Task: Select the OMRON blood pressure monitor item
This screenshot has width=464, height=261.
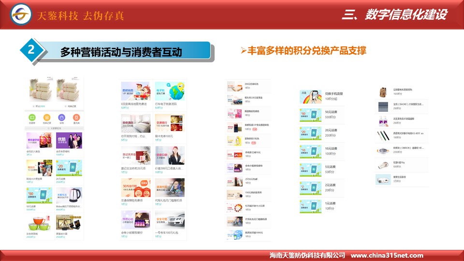Action: 383,150
